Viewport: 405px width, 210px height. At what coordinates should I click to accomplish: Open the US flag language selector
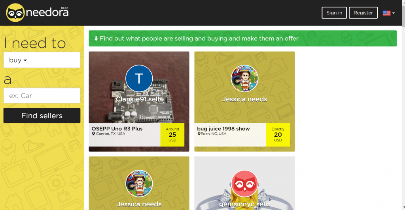(388, 13)
